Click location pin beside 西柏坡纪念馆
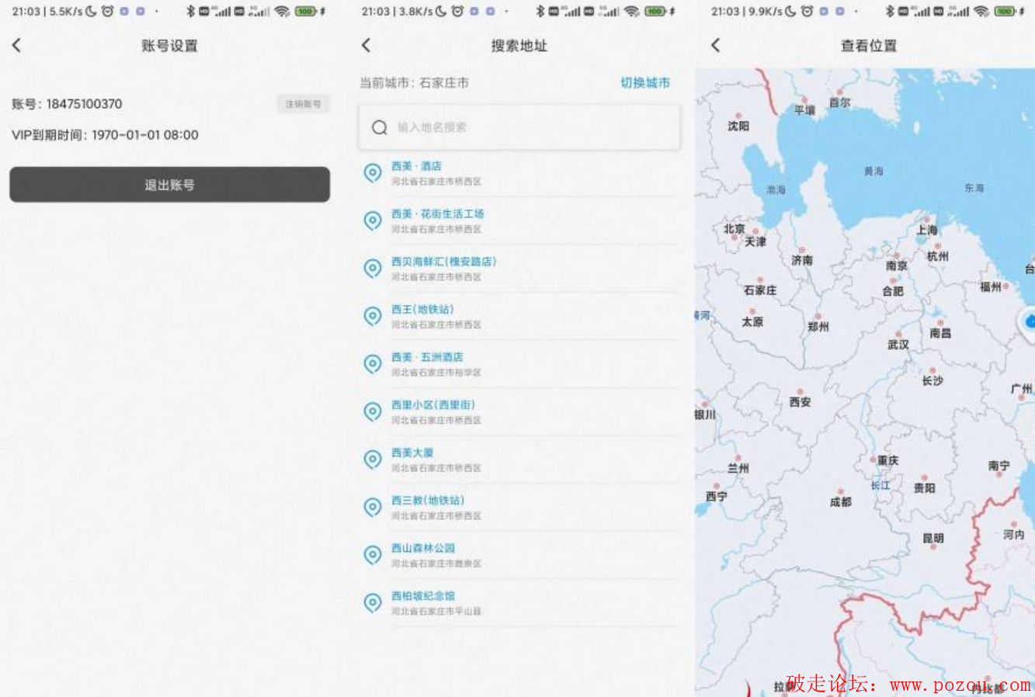The image size is (1035, 697). (x=373, y=602)
